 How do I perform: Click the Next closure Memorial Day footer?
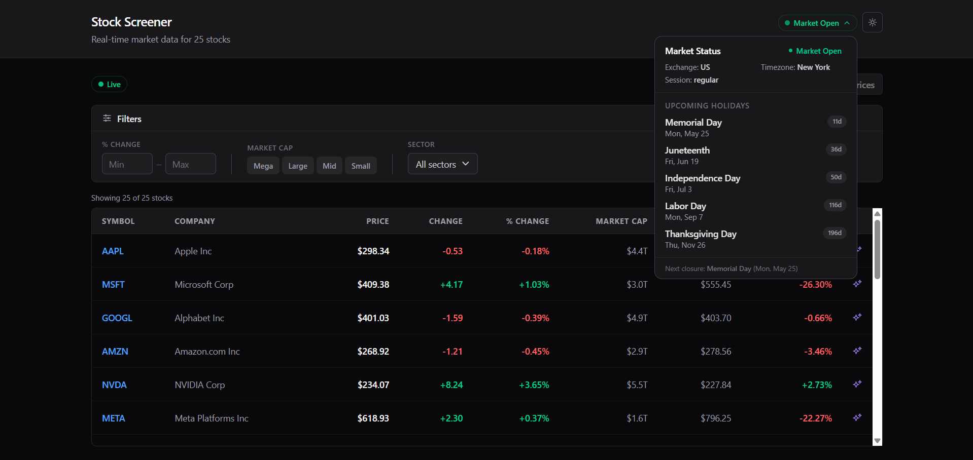pos(731,269)
